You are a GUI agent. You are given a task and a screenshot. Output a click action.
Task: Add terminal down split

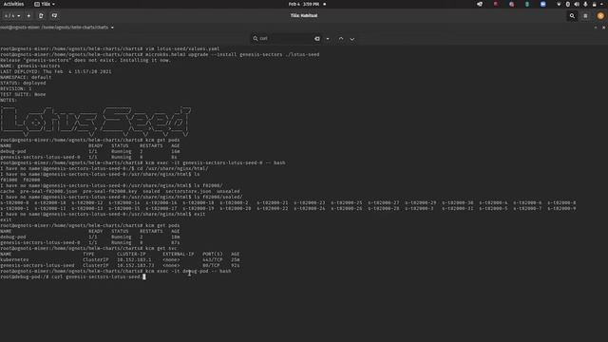coord(54,16)
